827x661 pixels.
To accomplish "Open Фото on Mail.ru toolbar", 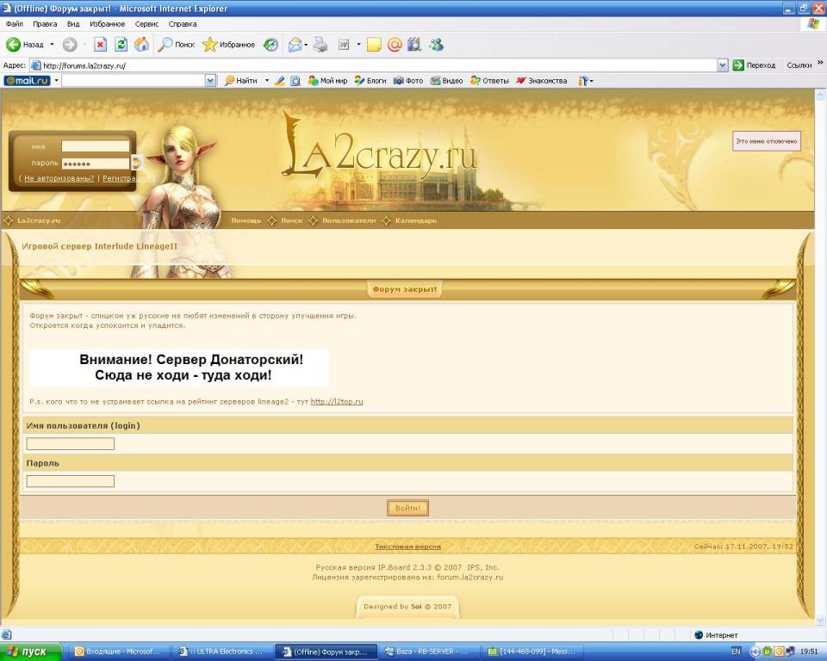I will pos(408,81).
